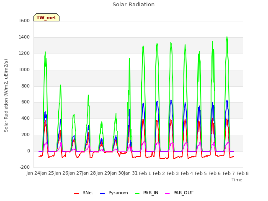Click the Jan 25 x-axis tick label
This screenshot has height=201, width=268.
(x=47, y=173)
